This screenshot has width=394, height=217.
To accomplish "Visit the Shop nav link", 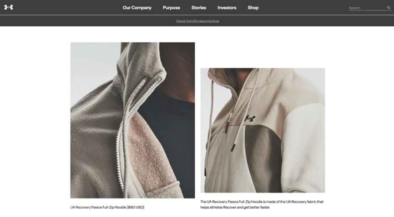I will pyautogui.click(x=253, y=8).
